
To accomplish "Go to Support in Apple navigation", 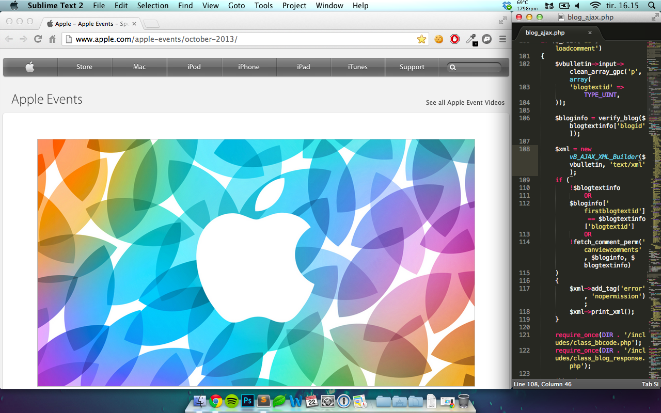I will click(x=412, y=67).
